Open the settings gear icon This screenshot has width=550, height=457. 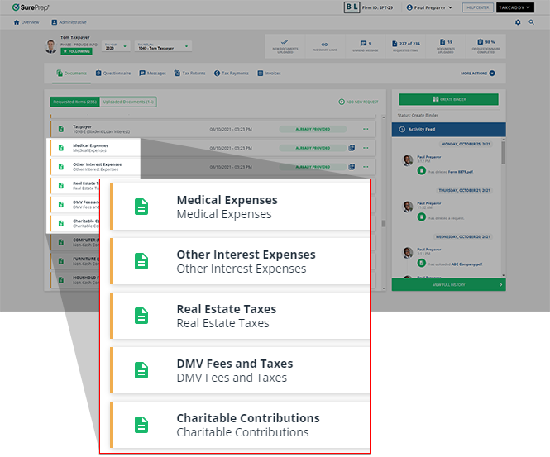518,22
